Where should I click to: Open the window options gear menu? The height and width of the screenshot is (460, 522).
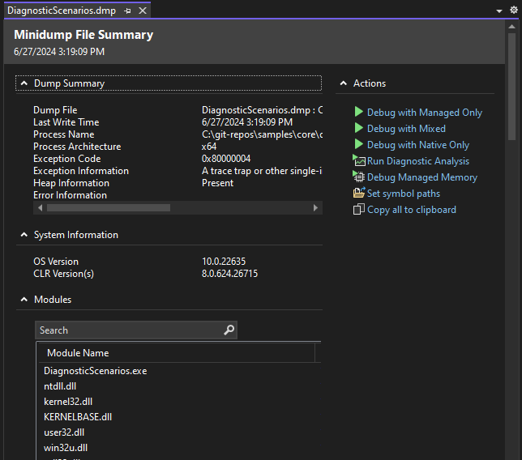coord(512,11)
